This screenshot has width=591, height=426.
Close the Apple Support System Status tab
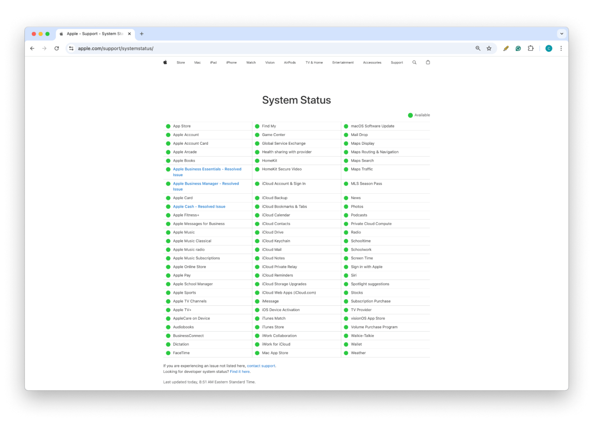pos(129,34)
